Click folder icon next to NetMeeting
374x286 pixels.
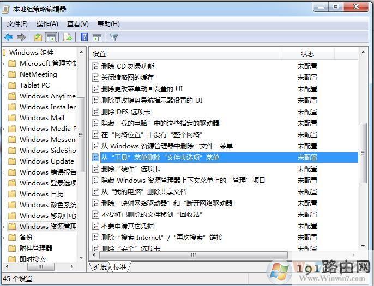point(12,74)
